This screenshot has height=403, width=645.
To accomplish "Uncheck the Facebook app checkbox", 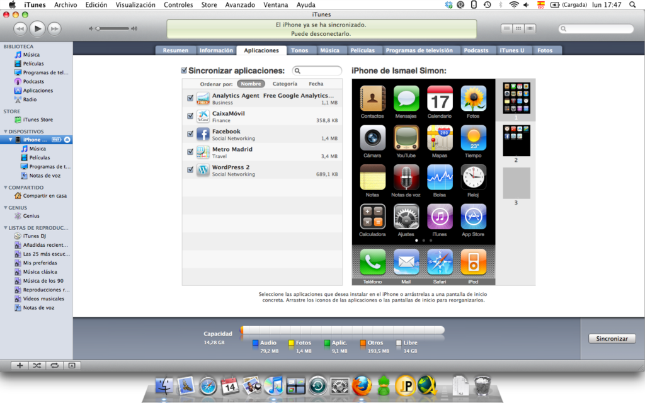I will [190, 133].
